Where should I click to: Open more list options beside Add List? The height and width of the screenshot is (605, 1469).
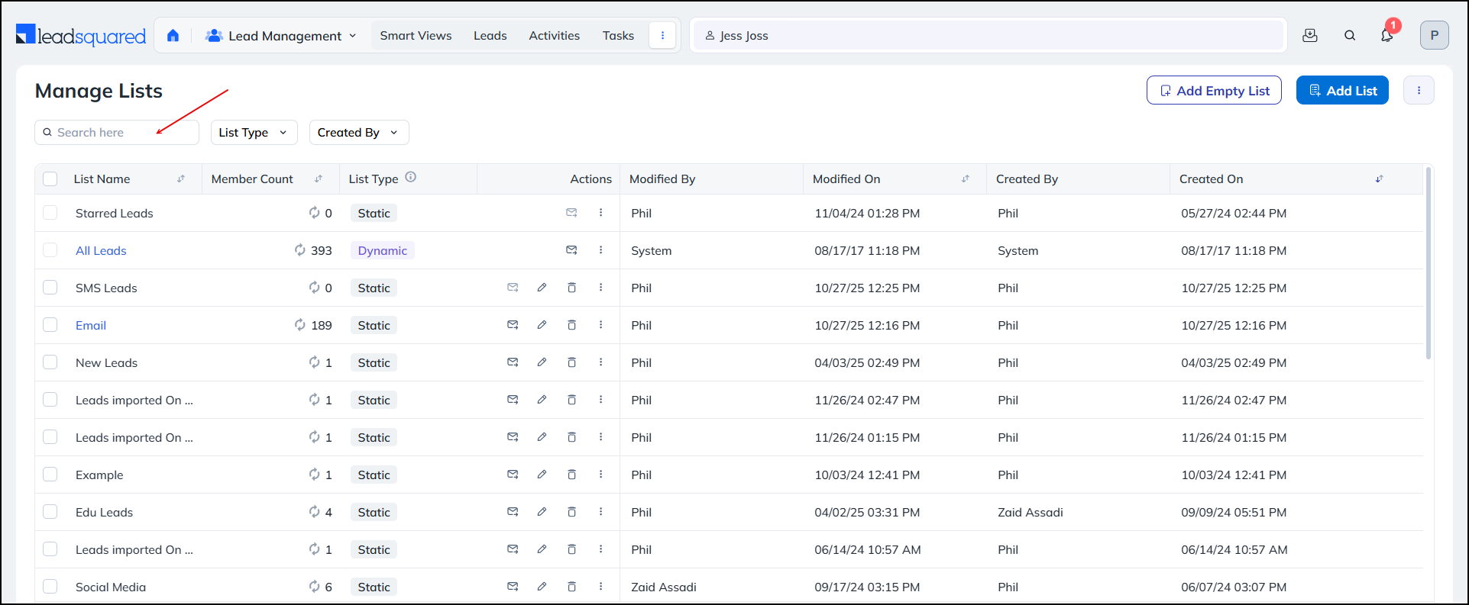click(x=1419, y=90)
